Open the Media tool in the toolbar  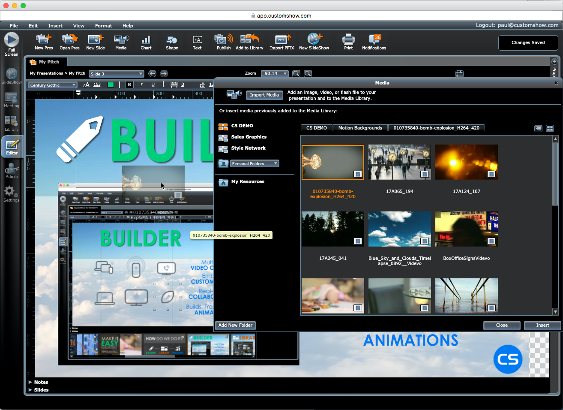[x=121, y=42]
